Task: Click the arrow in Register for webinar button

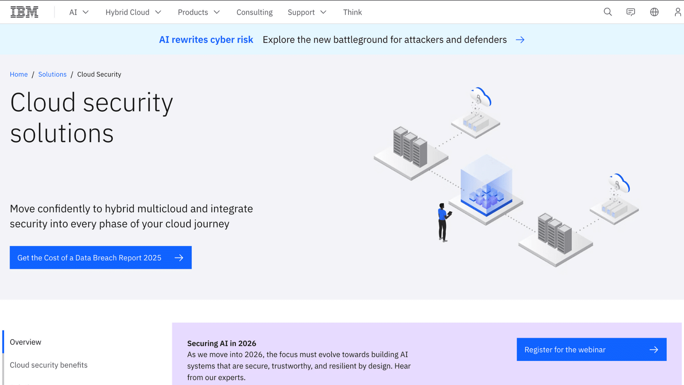Action: [x=654, y=349]
